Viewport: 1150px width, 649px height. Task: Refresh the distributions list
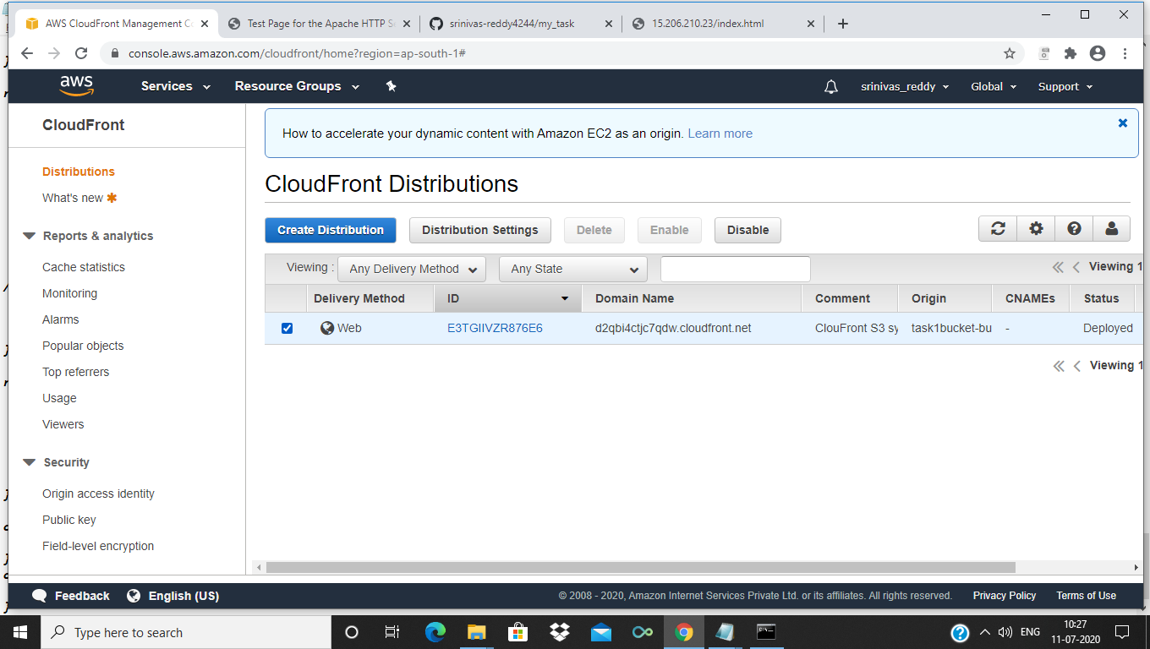[x=998, y=229]
